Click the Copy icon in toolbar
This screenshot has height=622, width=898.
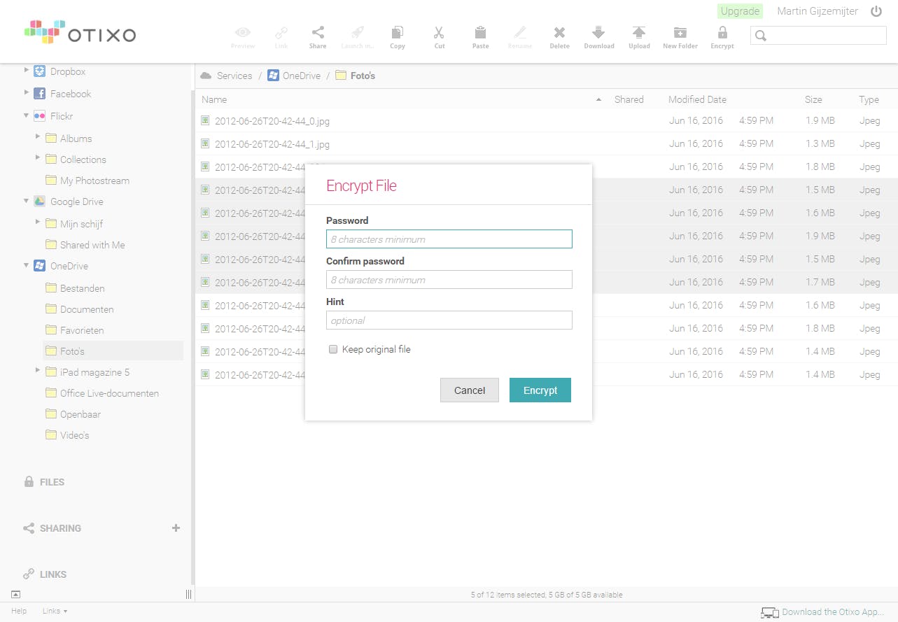[x=397, y=33]
